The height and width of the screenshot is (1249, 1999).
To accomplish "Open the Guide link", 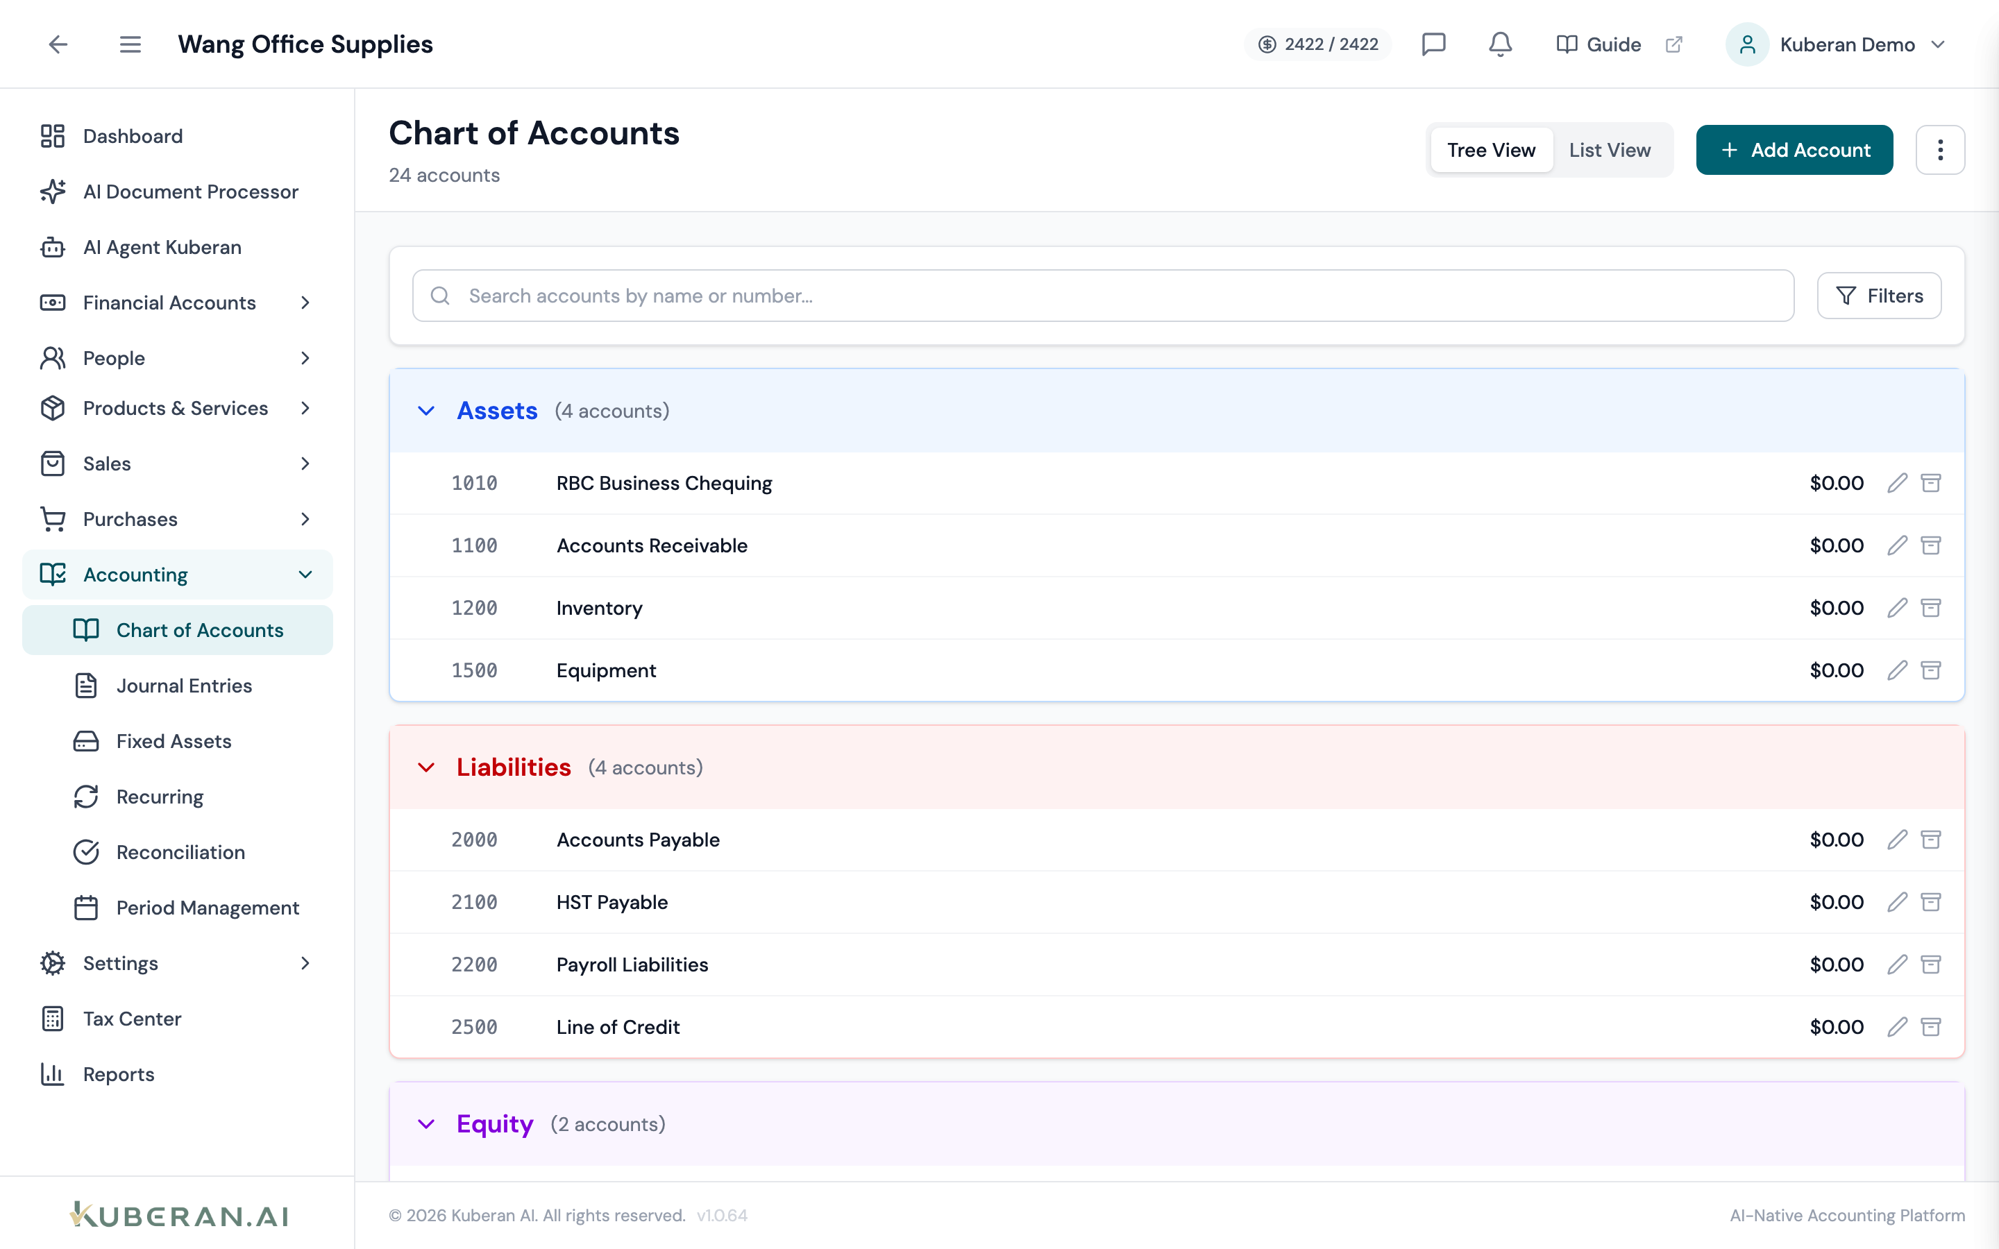I will coord(1599,44).
